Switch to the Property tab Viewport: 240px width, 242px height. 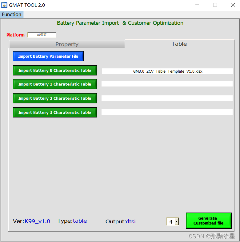point(67,44)
